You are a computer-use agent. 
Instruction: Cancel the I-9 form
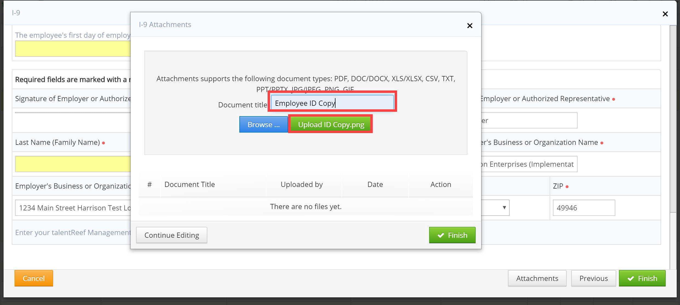[34, 278]
